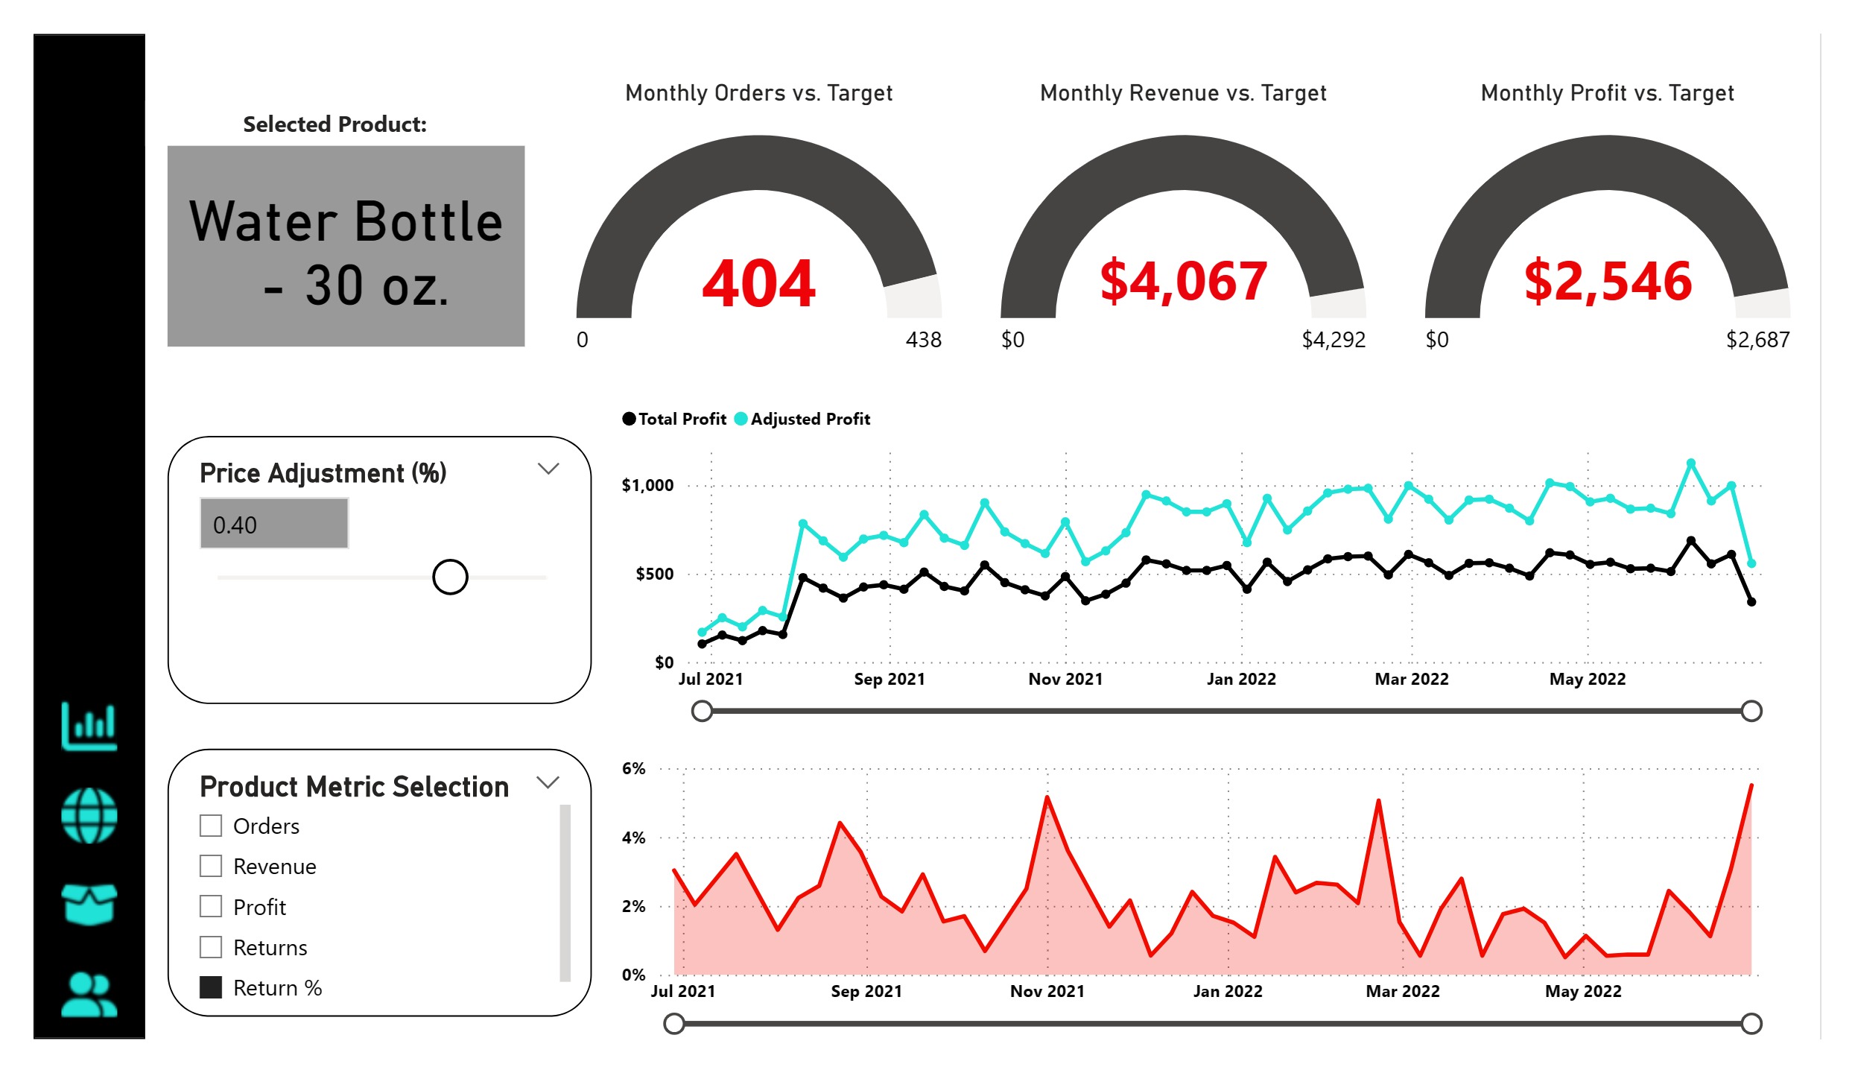Toggle the Total Profit legend series

(676, 419)
